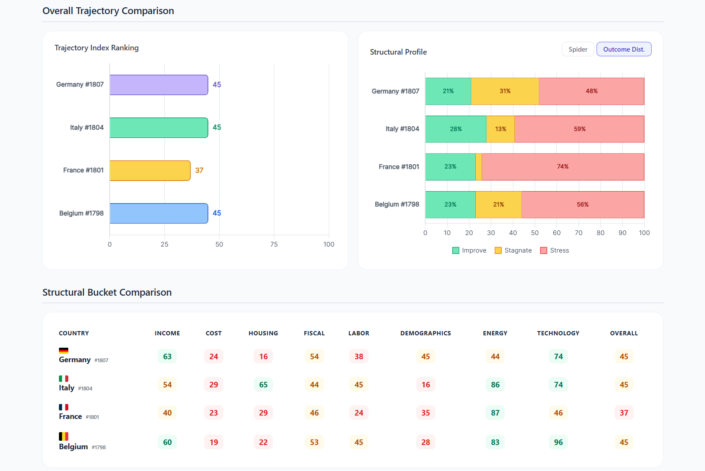
Task: Click the Income column header
Action: click(x=167, y=333)
